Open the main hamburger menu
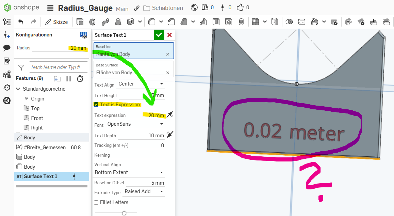394x216 pixels. click(50, 8)
